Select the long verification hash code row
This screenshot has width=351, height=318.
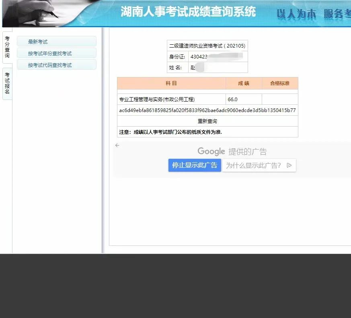(x=207, y=110)
